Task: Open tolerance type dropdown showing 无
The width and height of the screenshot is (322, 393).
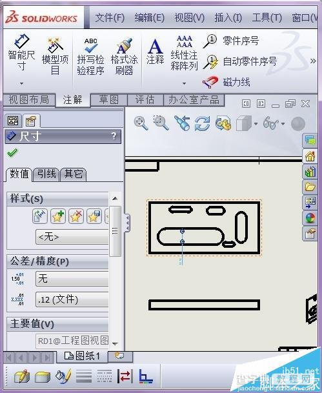Action: [x=72, y=279]
